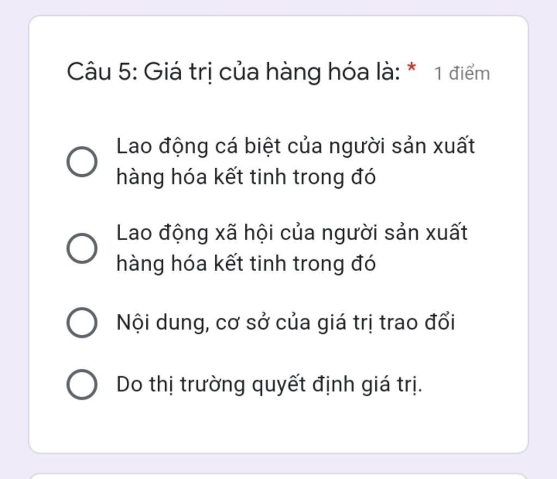Select radio for "Lao động cá biệt" answer
Viewport: 557px width, 479px height.
tap(82, 162)
